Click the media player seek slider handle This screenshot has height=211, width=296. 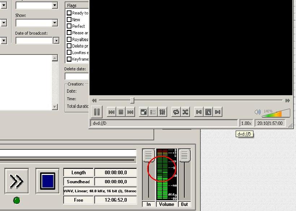(x=132, y=100)
